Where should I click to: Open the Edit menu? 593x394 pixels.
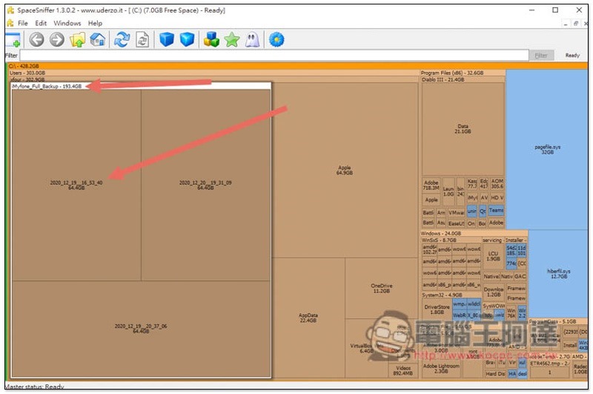tap(42, 23)
